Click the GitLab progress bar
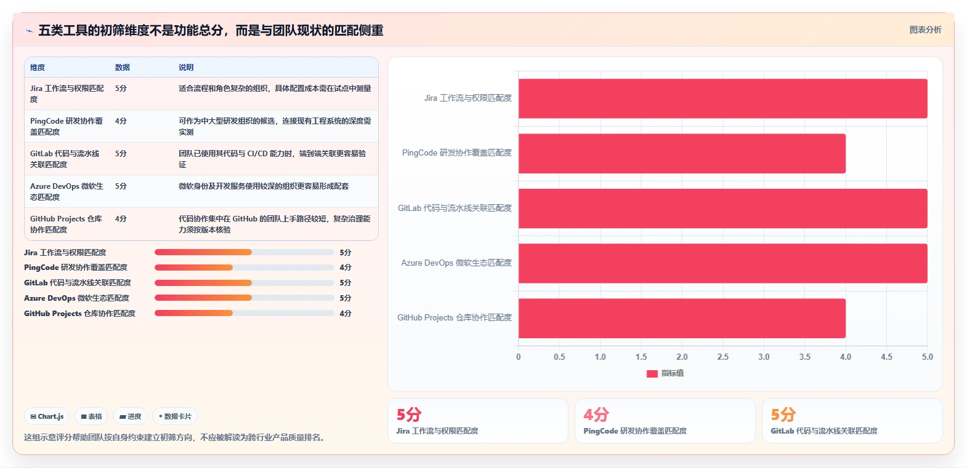 click(244, 283)
